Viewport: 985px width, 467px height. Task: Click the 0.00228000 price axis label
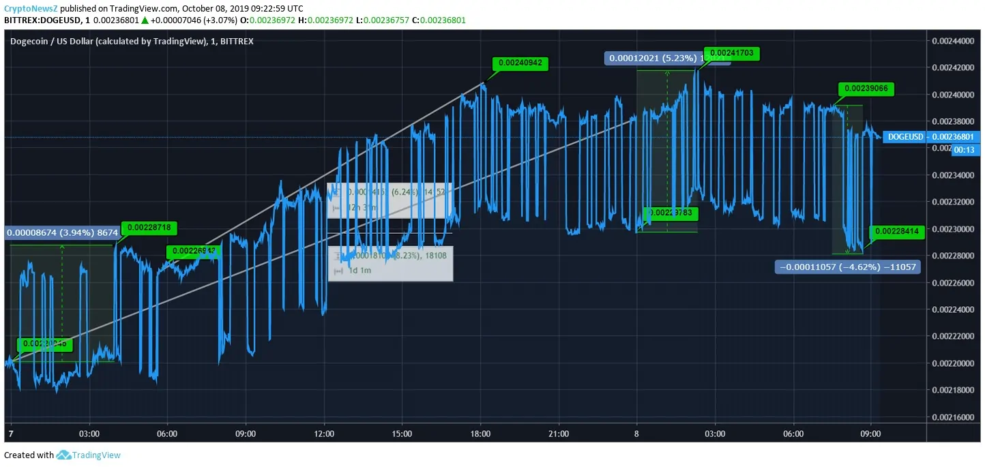952,256
